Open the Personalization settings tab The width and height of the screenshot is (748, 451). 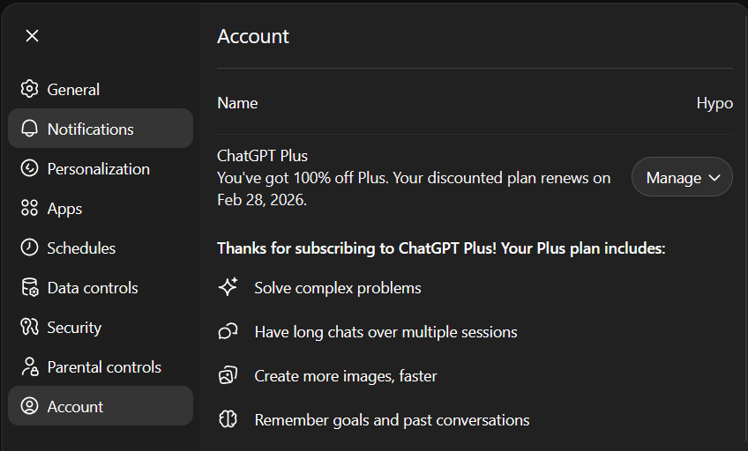98,168
